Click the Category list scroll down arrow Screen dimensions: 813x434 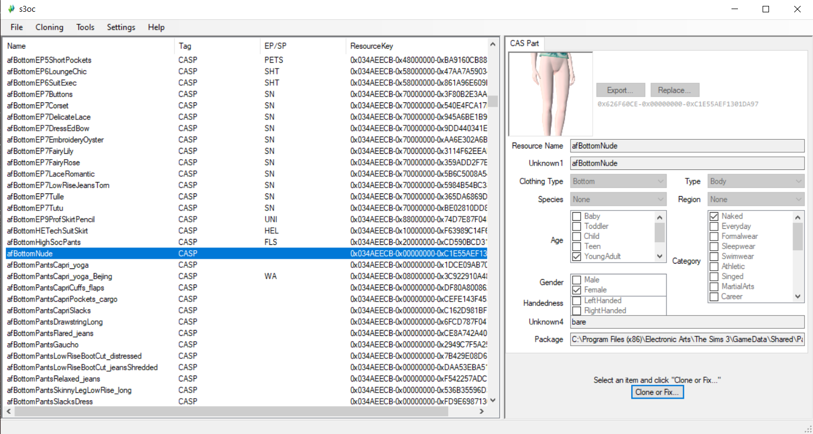coord(798,297)
